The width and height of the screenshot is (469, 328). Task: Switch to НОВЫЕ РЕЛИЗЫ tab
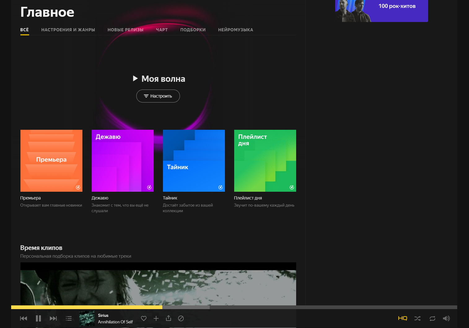click(125, 30)
